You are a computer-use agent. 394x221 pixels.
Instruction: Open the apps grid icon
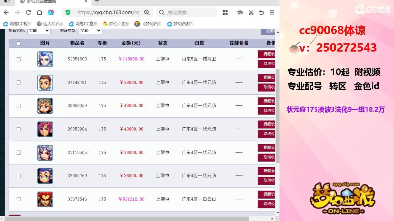(225, 13)
